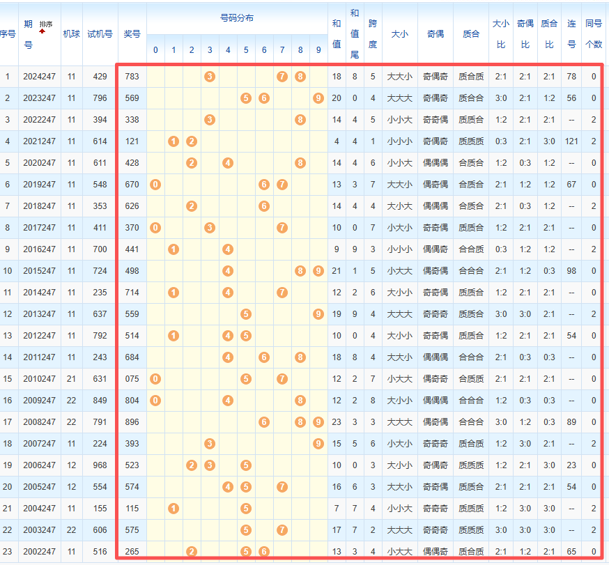Click the red sort arrow beside 期号
The image size is (609, 565).
(x=43, y=31)
